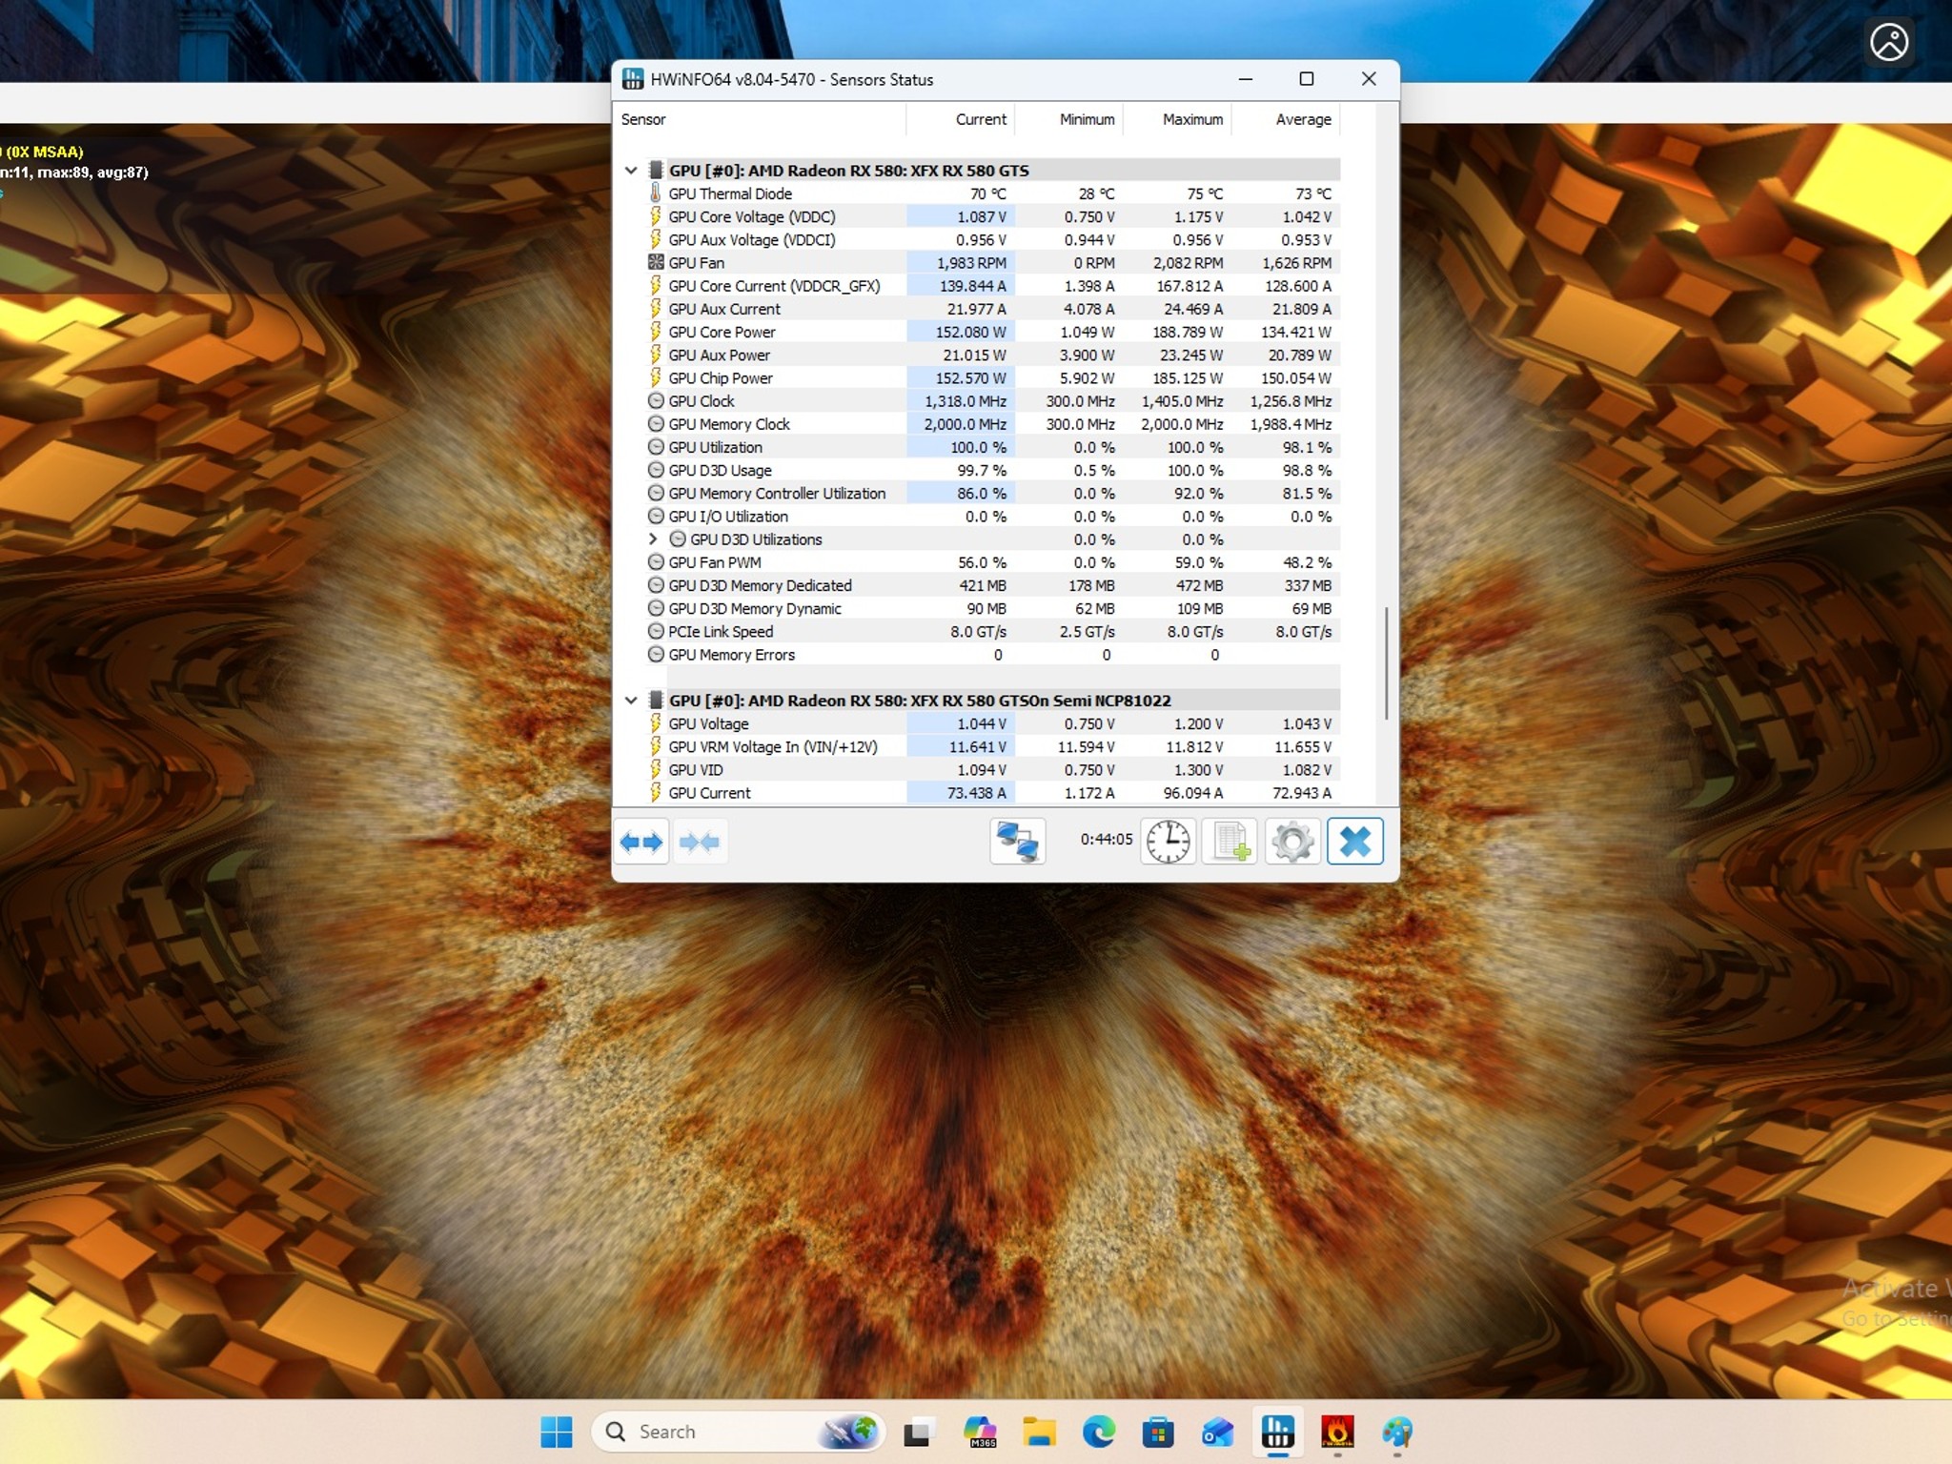The image size is (1952, 1464).
Task: Switch to the Paint app on the taskbar
Action: pyautogui.click(x=1397, y=1432)
